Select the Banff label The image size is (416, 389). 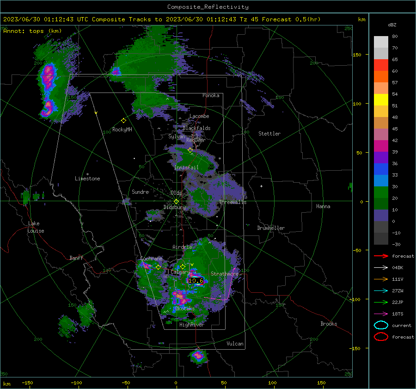[x=76, y=258]
